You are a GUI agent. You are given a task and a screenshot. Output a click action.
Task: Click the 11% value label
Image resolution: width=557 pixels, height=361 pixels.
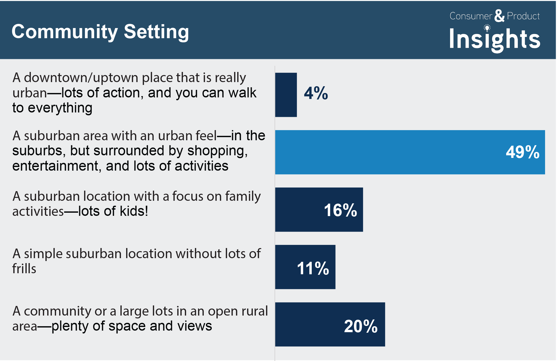313,268
